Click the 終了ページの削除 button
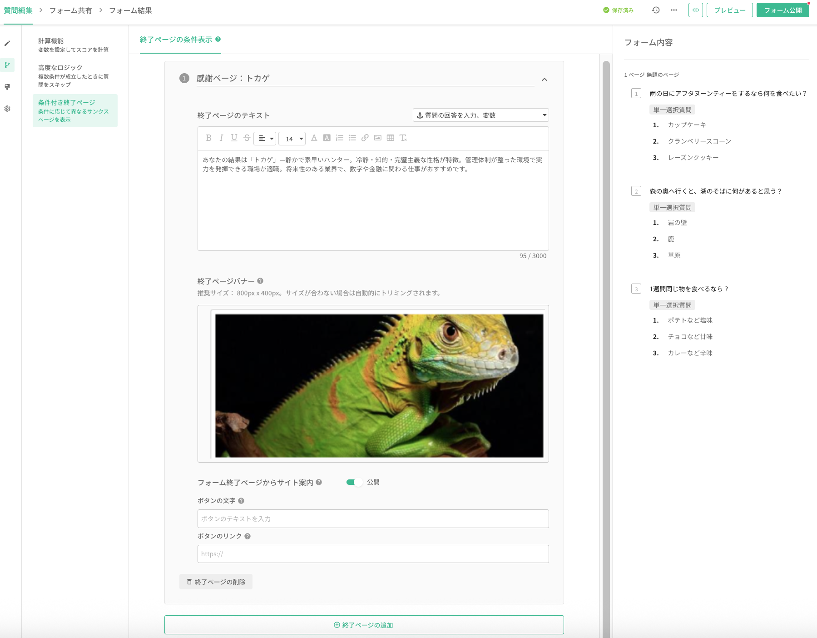 pos(216,582)
